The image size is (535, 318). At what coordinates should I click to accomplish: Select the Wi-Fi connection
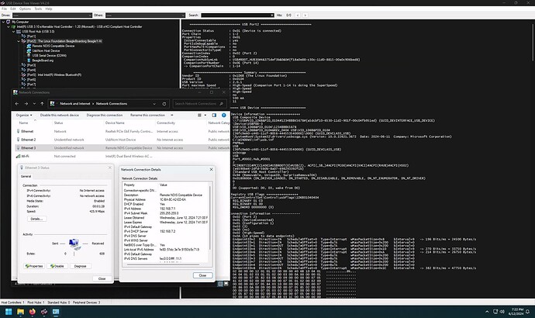pos(121,156)
